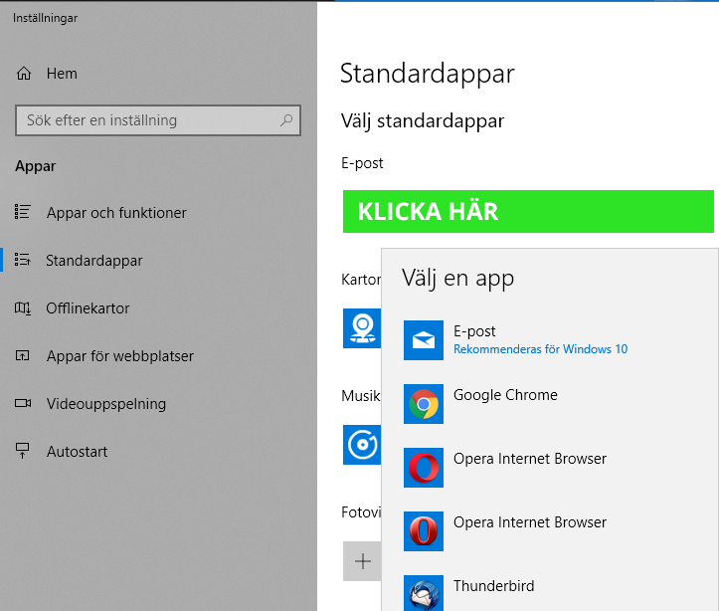Image resolution: width=719 pixels, height=611 pixels.
Task: Click Rekommenderas för Windows 10 text
Action: point(540,349)
